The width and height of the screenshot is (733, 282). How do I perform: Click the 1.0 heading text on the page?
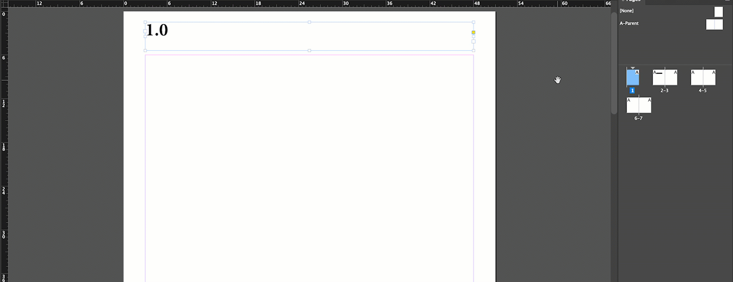(157, 30)
